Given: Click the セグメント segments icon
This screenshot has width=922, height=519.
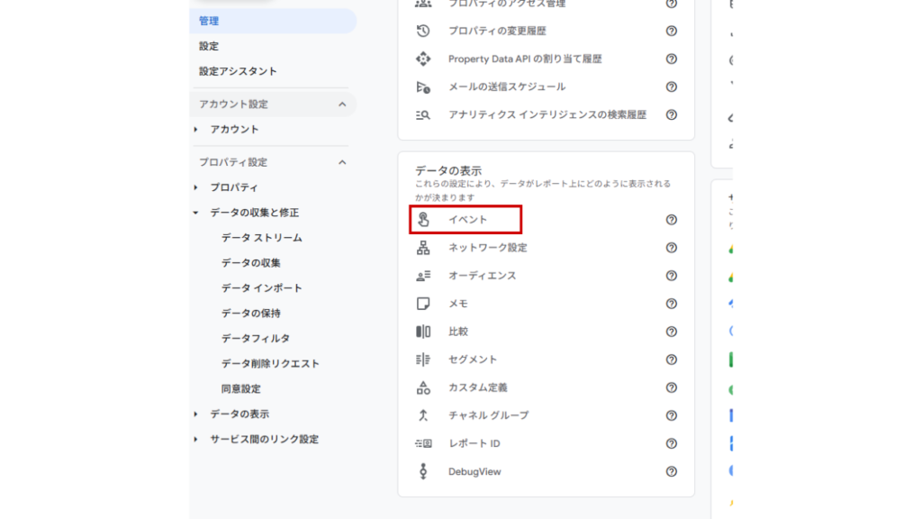Looking at the screenshot, I should [x=426, y=359].
